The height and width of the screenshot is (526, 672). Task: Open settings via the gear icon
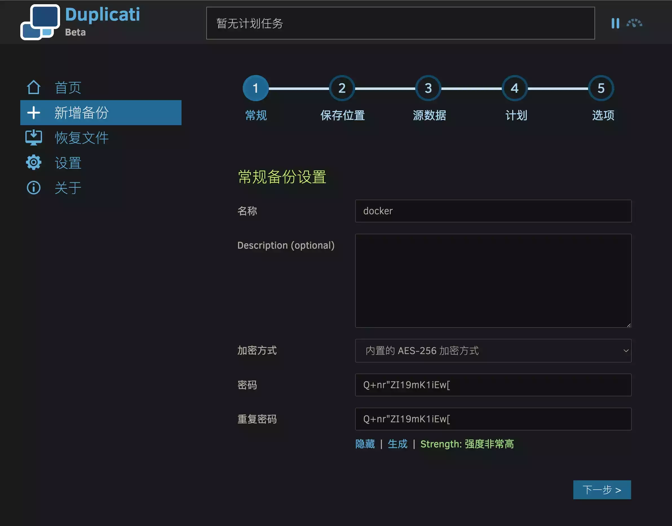34,163
